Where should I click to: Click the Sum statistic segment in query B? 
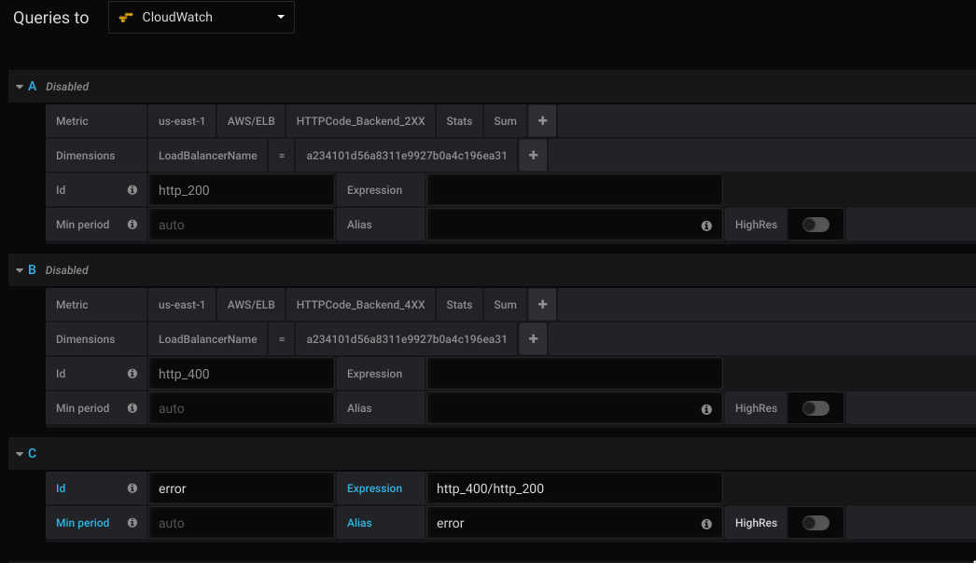[x=504, y=304]
